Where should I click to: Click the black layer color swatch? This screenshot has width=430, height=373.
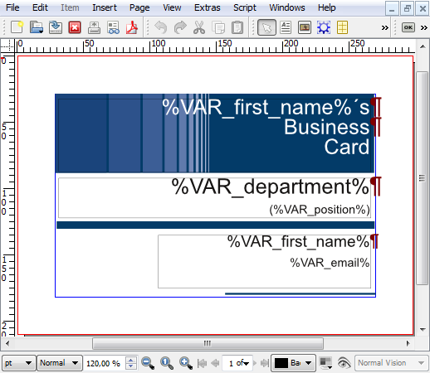click(281, 363)
